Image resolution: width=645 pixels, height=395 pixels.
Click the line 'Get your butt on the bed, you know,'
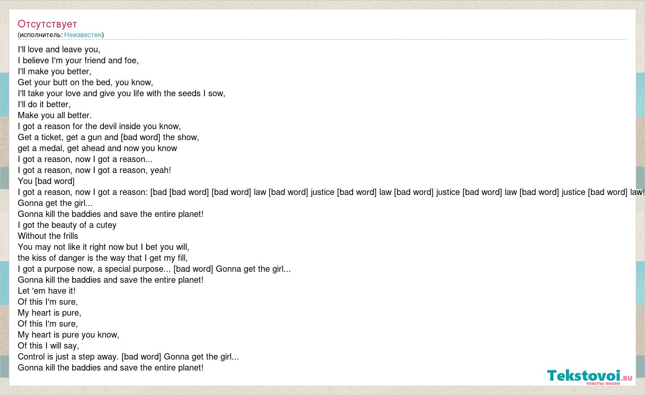pyautogui.click(x=85, y=82)
